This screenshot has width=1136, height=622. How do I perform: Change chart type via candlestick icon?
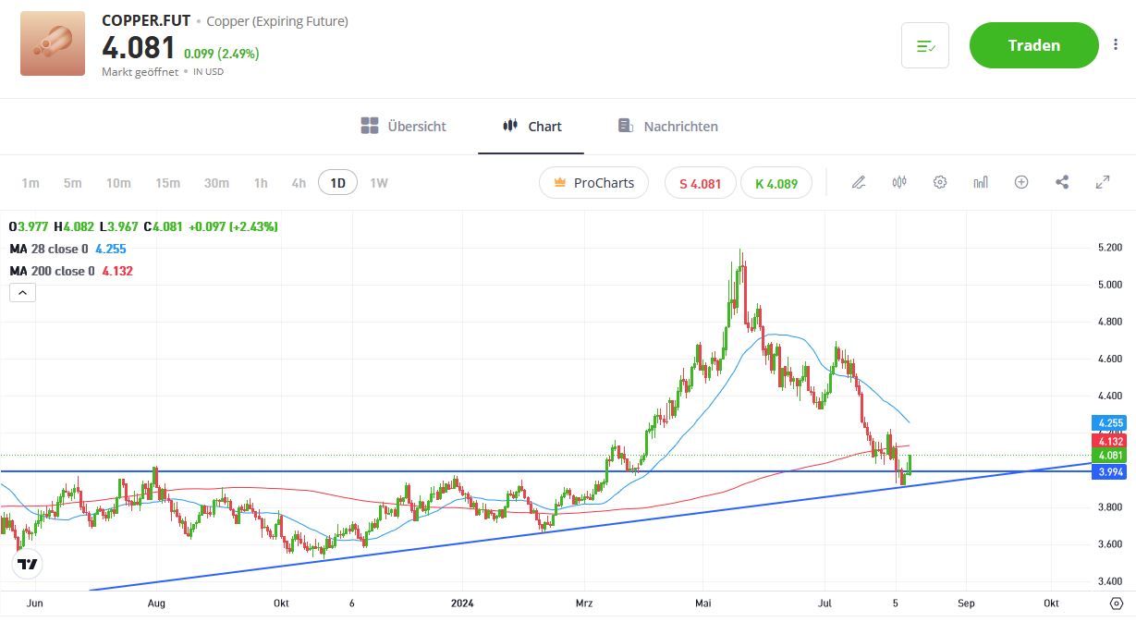point(899,183)
